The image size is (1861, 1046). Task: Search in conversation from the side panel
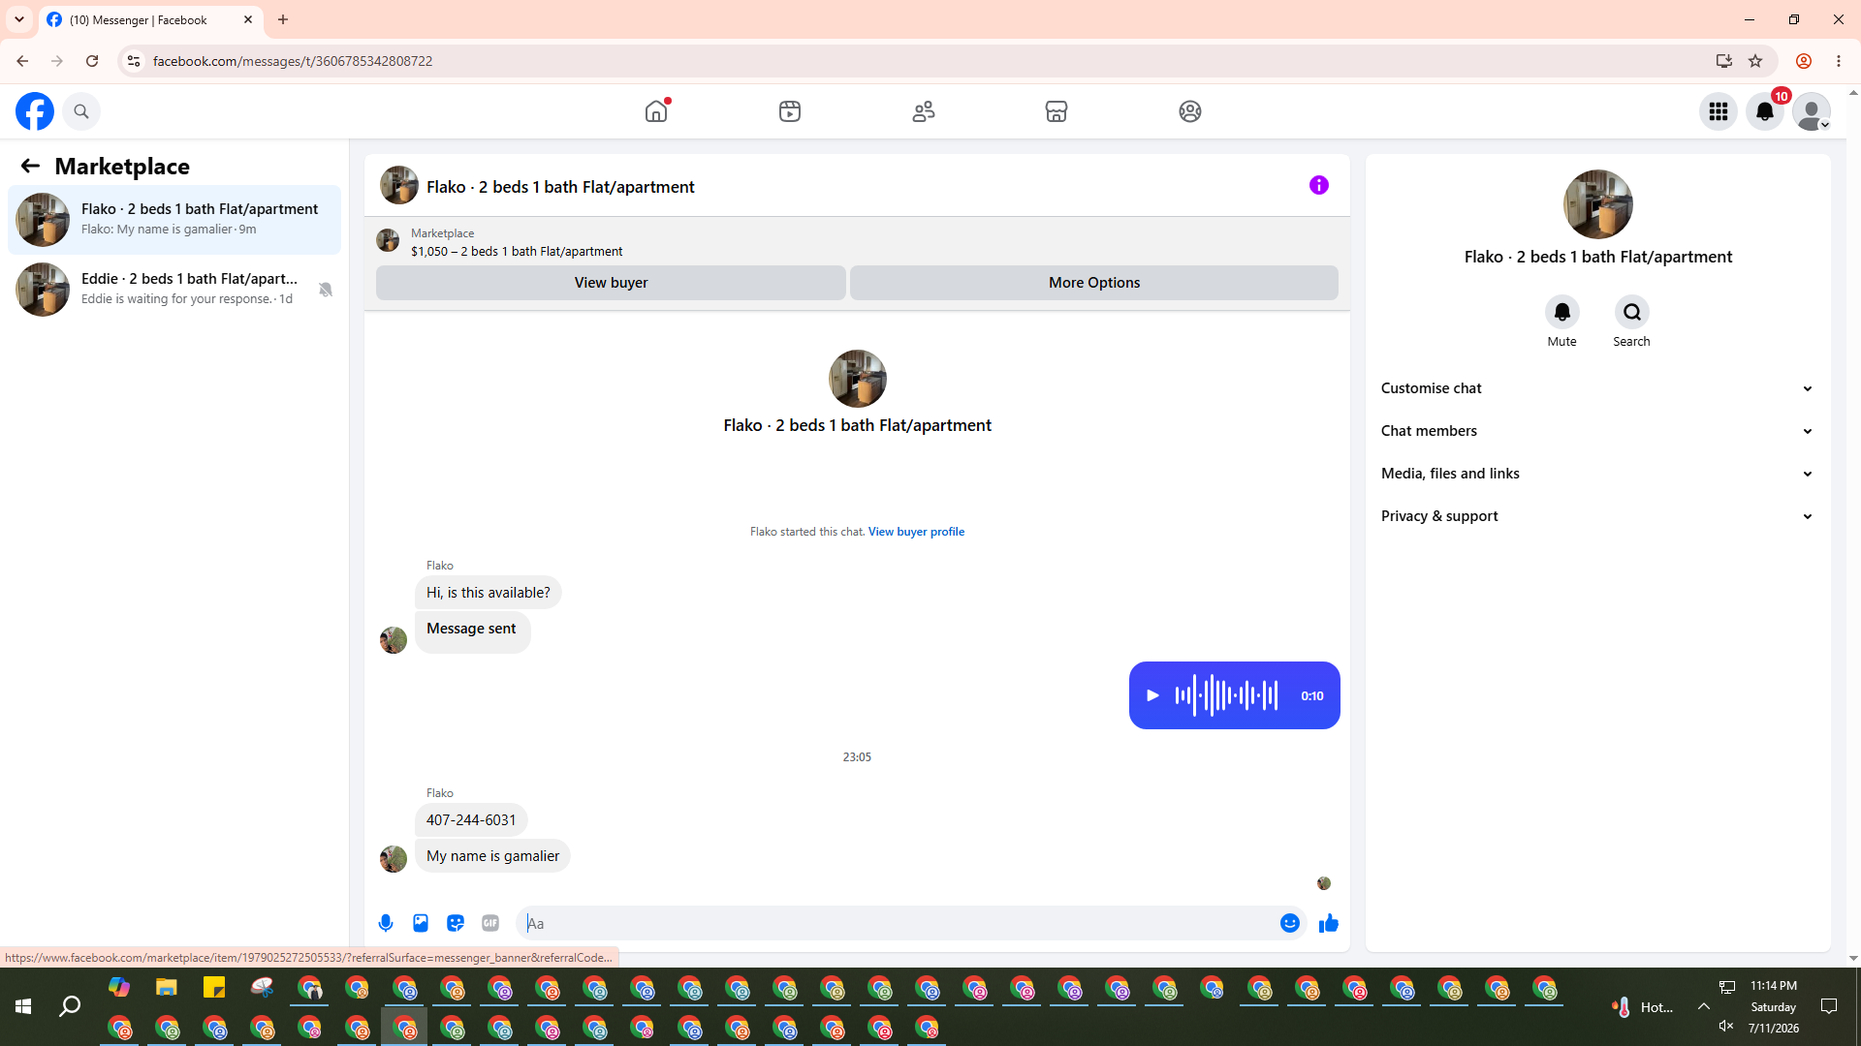pyautogui.click(x=1632, y=312)
